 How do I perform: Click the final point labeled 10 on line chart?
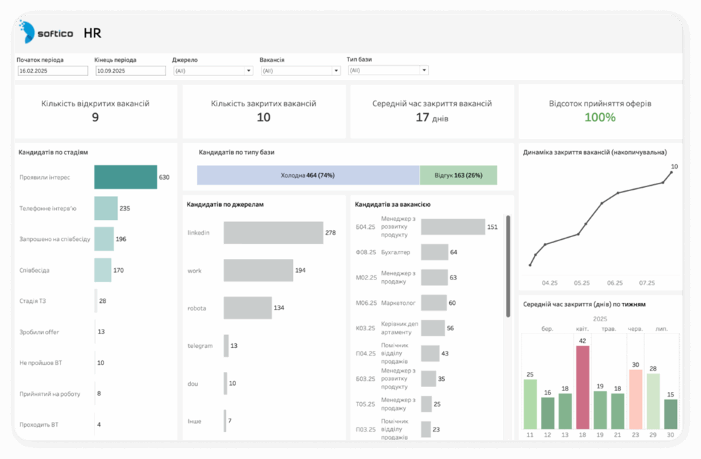tap(672, 172)
